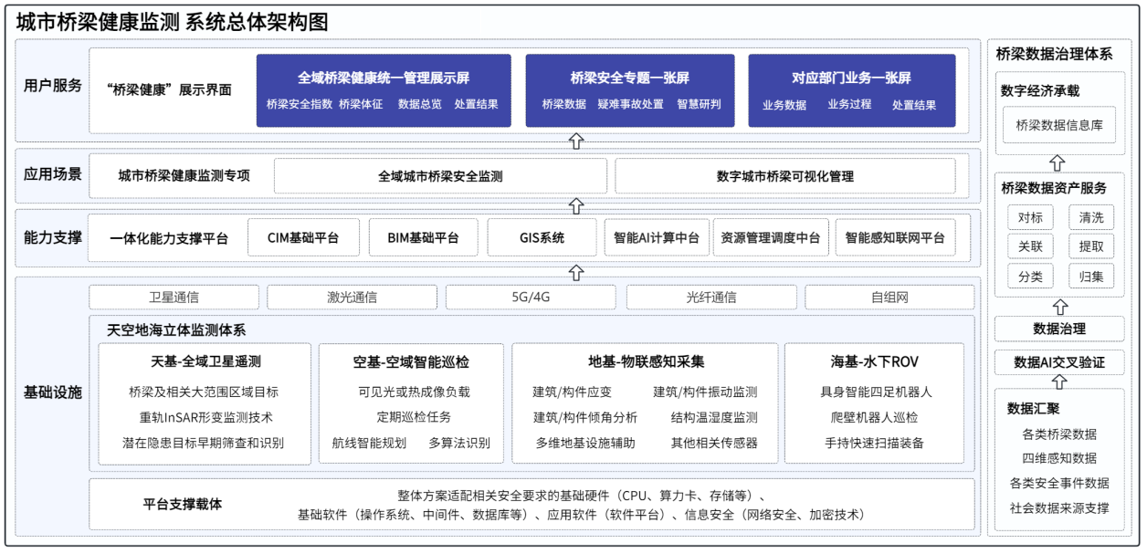This screenshot has width=1147, height=554.
Task: Select the 桥梁安全指数 item
Action: [300, 104]
